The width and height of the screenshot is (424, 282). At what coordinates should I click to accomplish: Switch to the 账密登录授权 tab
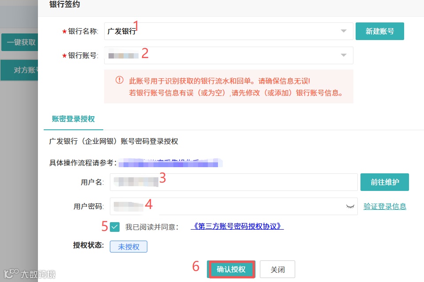(73, 119)
